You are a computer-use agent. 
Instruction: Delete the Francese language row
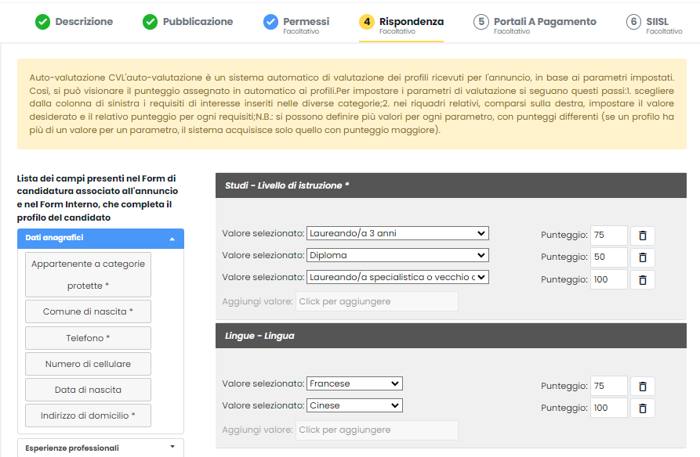(643, 386)
